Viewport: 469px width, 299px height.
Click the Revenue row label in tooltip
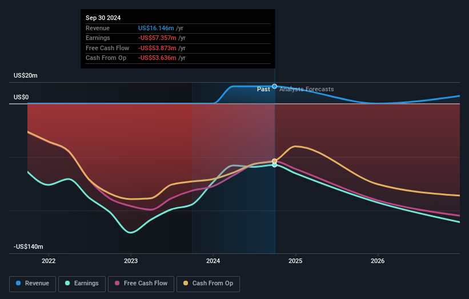pos(98,28)
